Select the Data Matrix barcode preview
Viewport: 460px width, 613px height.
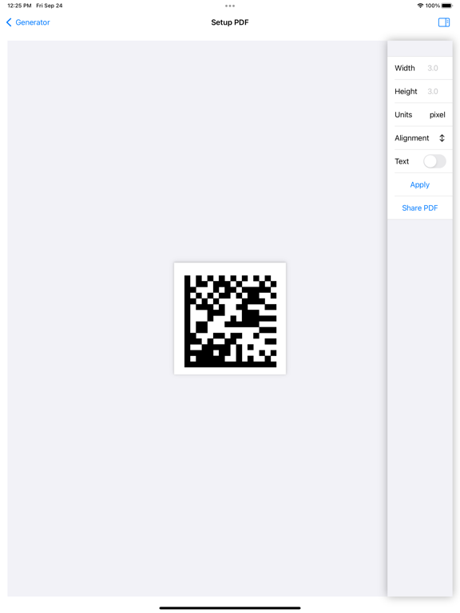tap(230, 318)
